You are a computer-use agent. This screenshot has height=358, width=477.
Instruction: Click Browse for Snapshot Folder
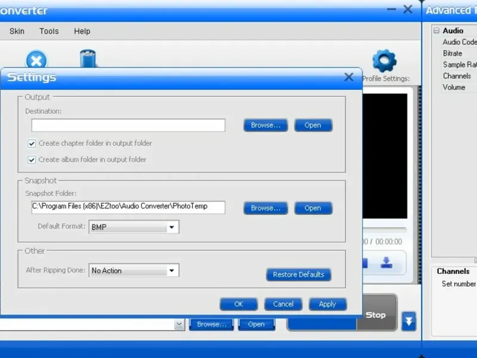[265, 208]
